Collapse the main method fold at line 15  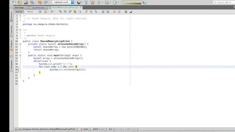point(20,55)
